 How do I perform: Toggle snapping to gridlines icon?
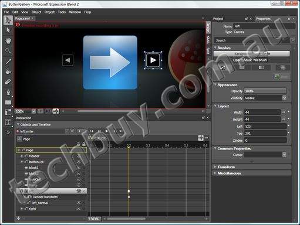[48, 111]
